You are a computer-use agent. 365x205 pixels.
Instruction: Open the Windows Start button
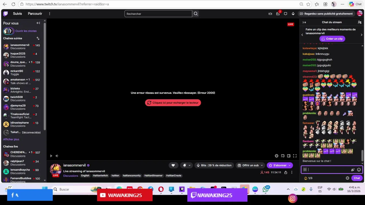(45, 188)
